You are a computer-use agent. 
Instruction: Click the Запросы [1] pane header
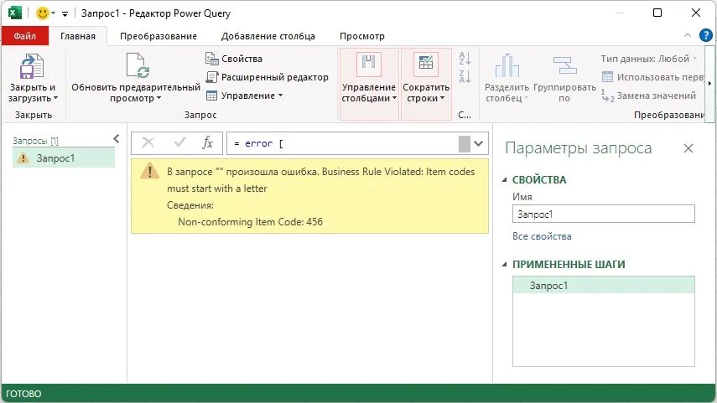pyautogui.click(x=36, y=141)
